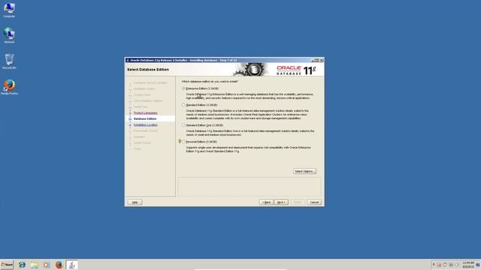
Task: Click the system tray clock
Action: tap(468, 265)
